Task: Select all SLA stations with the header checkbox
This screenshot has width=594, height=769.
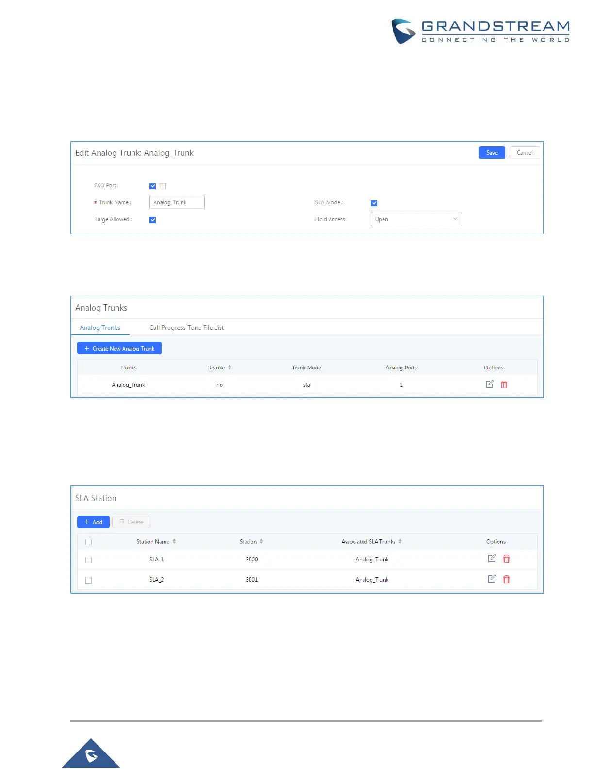Action: pyautogui.click(x=88, y=542)
